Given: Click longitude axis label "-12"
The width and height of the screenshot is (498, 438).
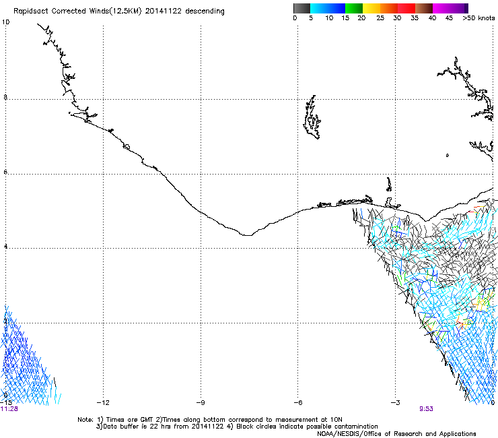Looking at the screenshot, I should click(x=103, y=403).
